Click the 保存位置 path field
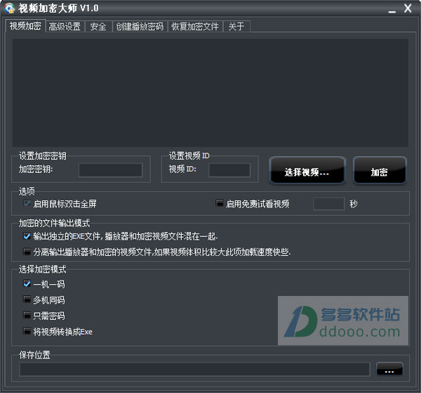 point(194,369)
